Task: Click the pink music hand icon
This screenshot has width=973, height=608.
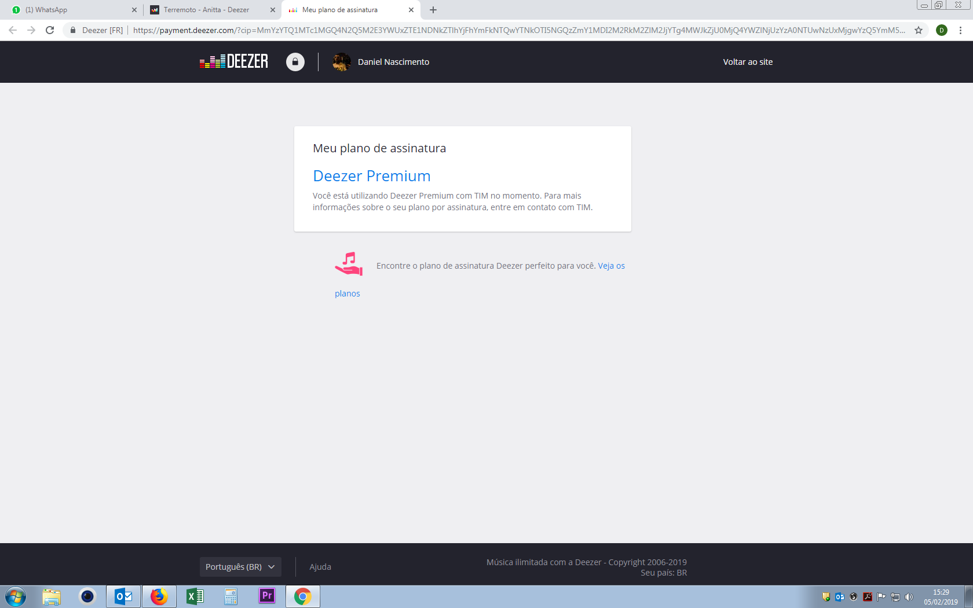Action: coord(349,263)
